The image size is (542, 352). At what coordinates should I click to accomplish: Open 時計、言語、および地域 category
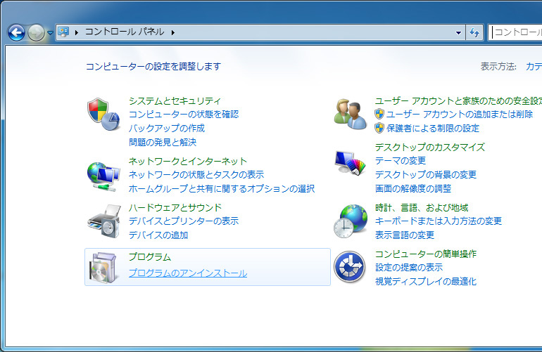pyautogui.click(x=422, y=208)
